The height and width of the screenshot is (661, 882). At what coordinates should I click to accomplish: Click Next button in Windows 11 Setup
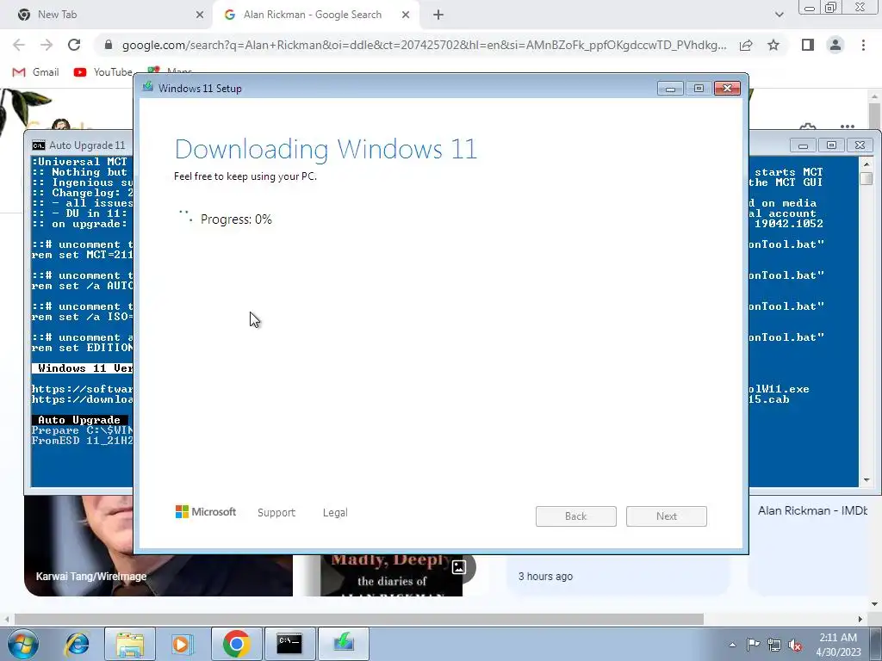pos(667,516)
